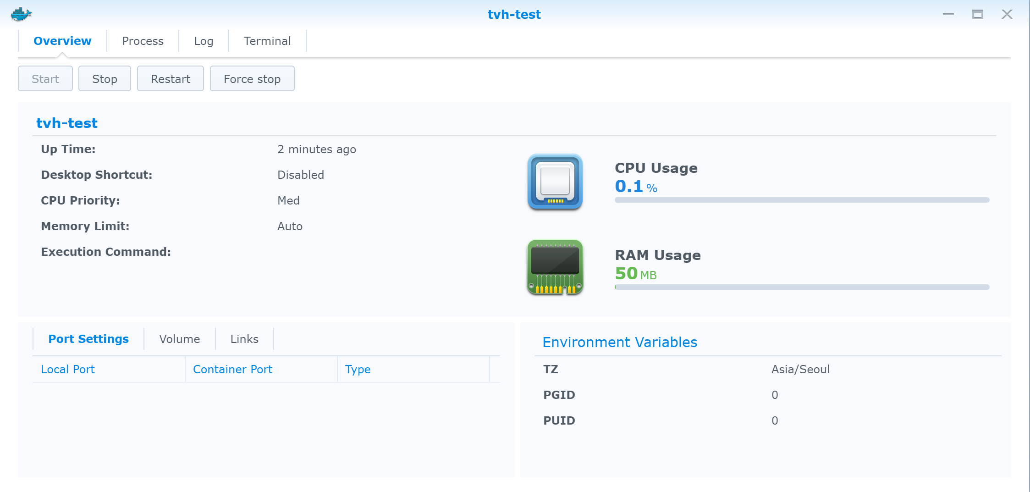Click the PGID value 0
Viewport: 1030px width, 492px height.
(x=775, y=395)
